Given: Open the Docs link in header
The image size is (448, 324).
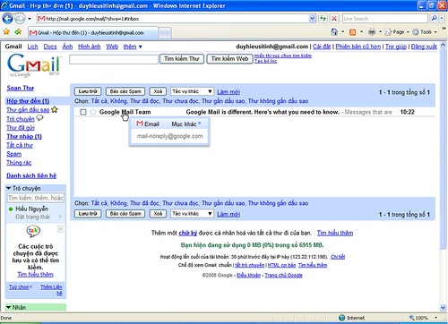Looking at the screenshot, I should coord(50,47).
